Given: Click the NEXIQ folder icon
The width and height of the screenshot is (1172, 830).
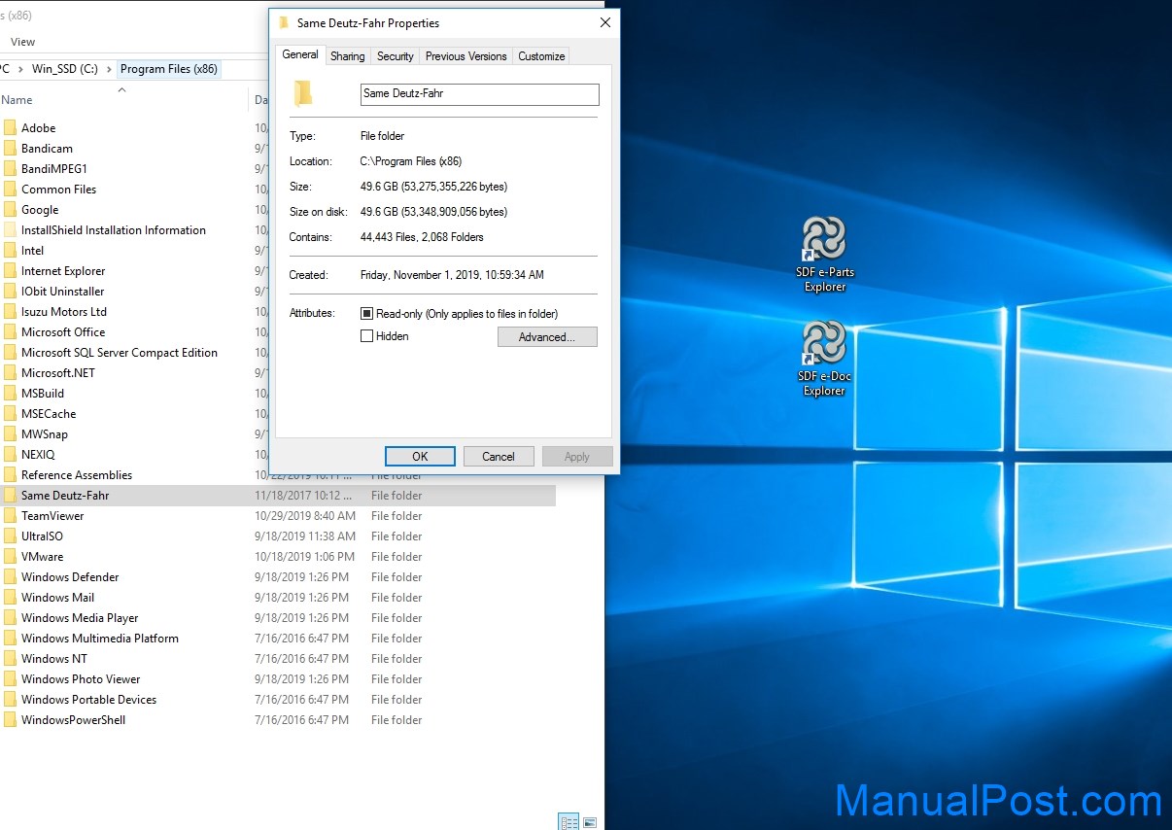Looking at the screenshot, I should point(10,455).
